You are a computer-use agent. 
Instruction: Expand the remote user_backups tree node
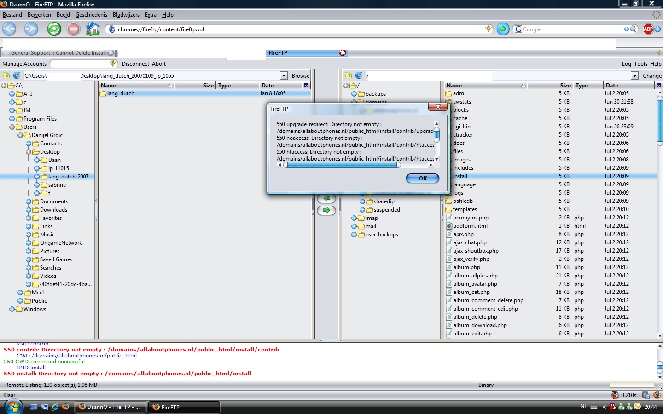point(355,235)
